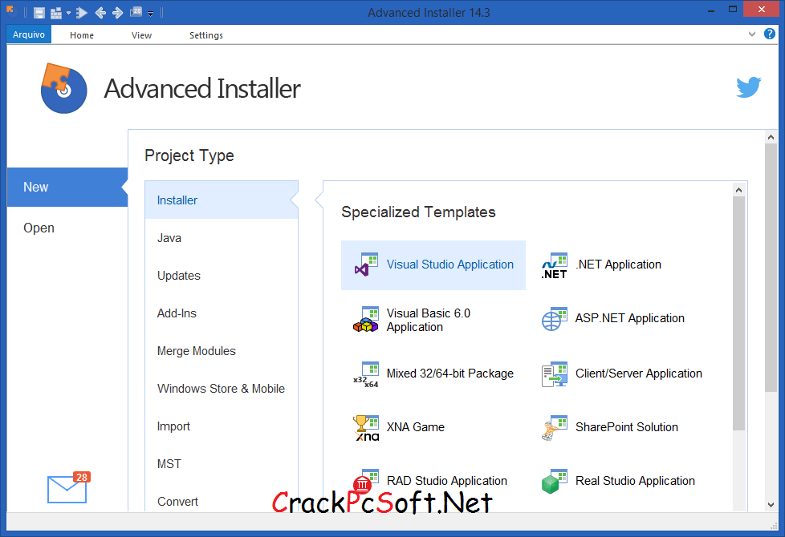The height and width of the screenshot is (537, 785).
Task: Select Real Studio Application label
Action: (x=636, y=481)
